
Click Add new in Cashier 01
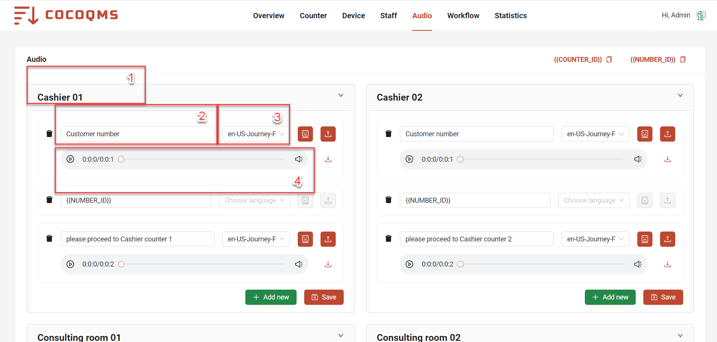pos(271,297)
